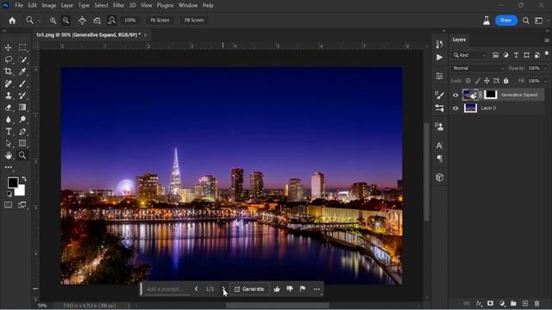
Task: Add layer mask icon at panel bottom
Action: [490, 303]
